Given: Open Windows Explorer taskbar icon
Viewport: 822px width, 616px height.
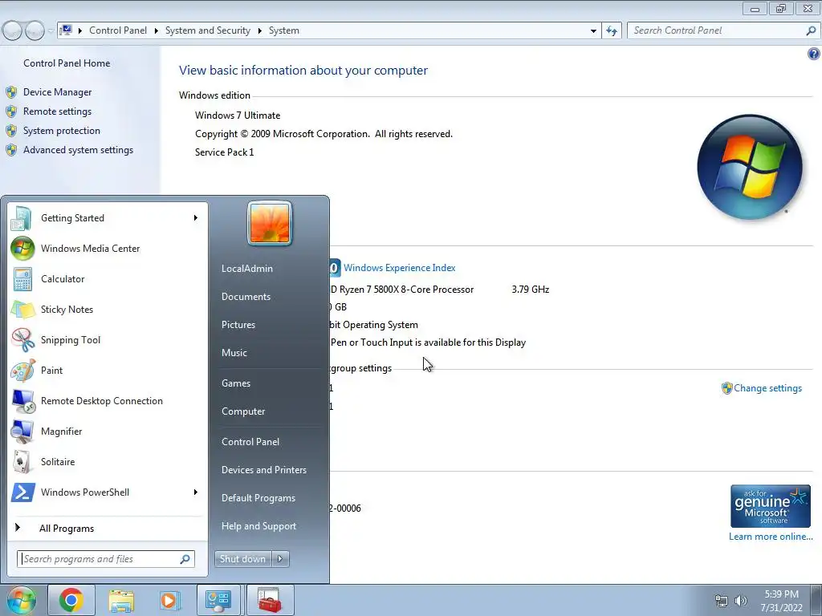Looking at the screenshot, I should (x=120, y=600).
